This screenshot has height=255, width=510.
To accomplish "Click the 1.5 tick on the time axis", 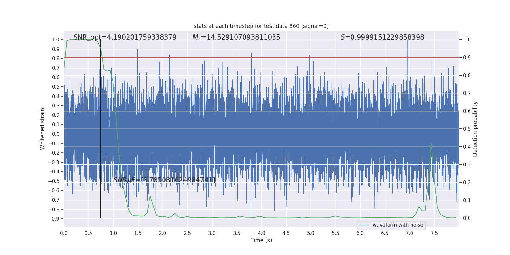I will click(x=138, y=233).
